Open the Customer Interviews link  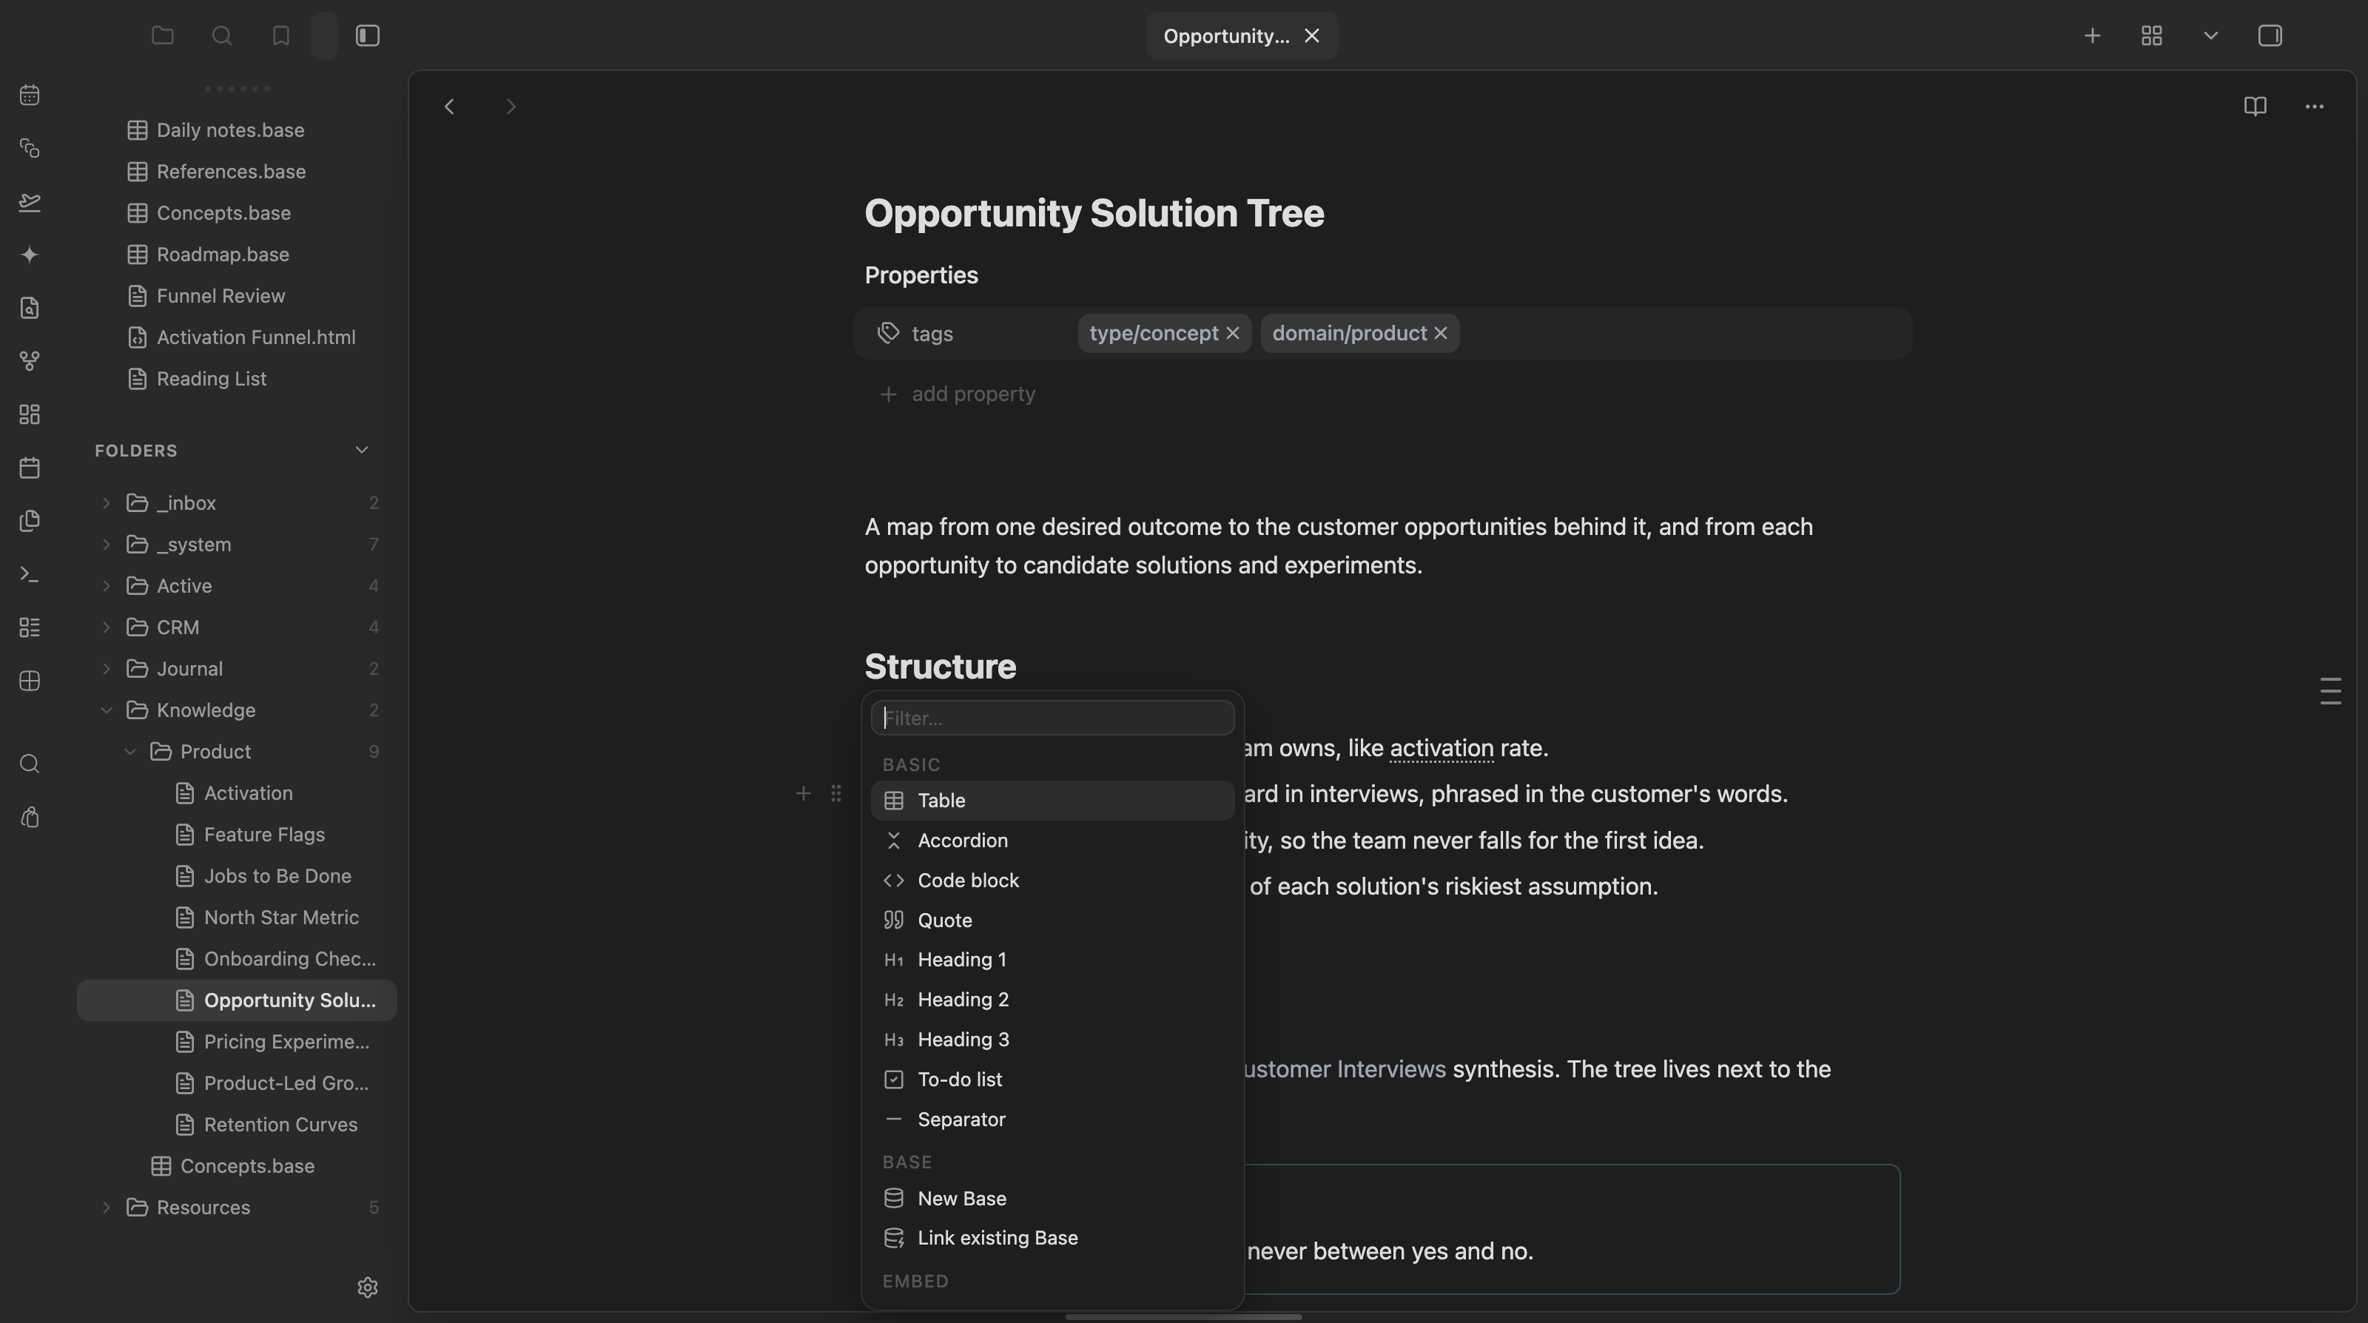pyautogui.click(x=1344, y=1069)
